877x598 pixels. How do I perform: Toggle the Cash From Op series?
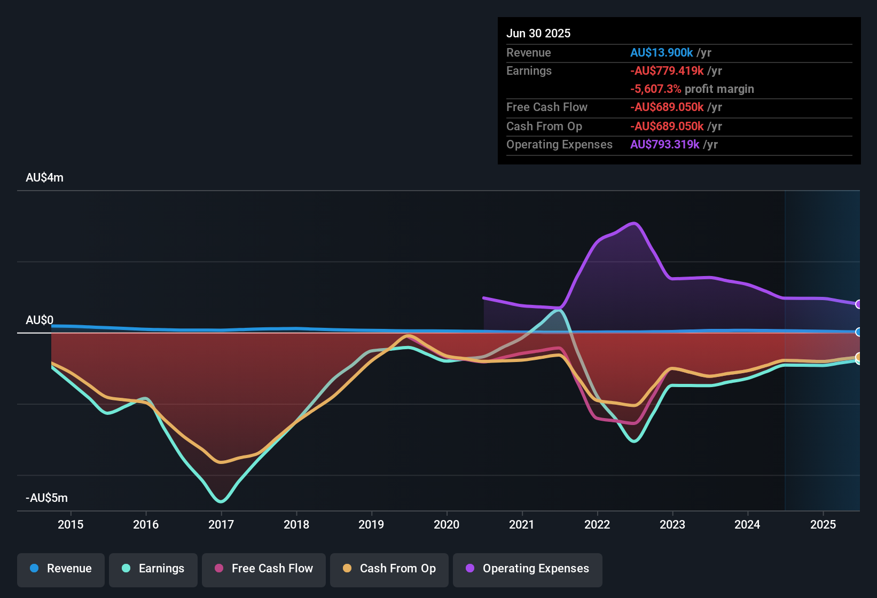[389, 569]
